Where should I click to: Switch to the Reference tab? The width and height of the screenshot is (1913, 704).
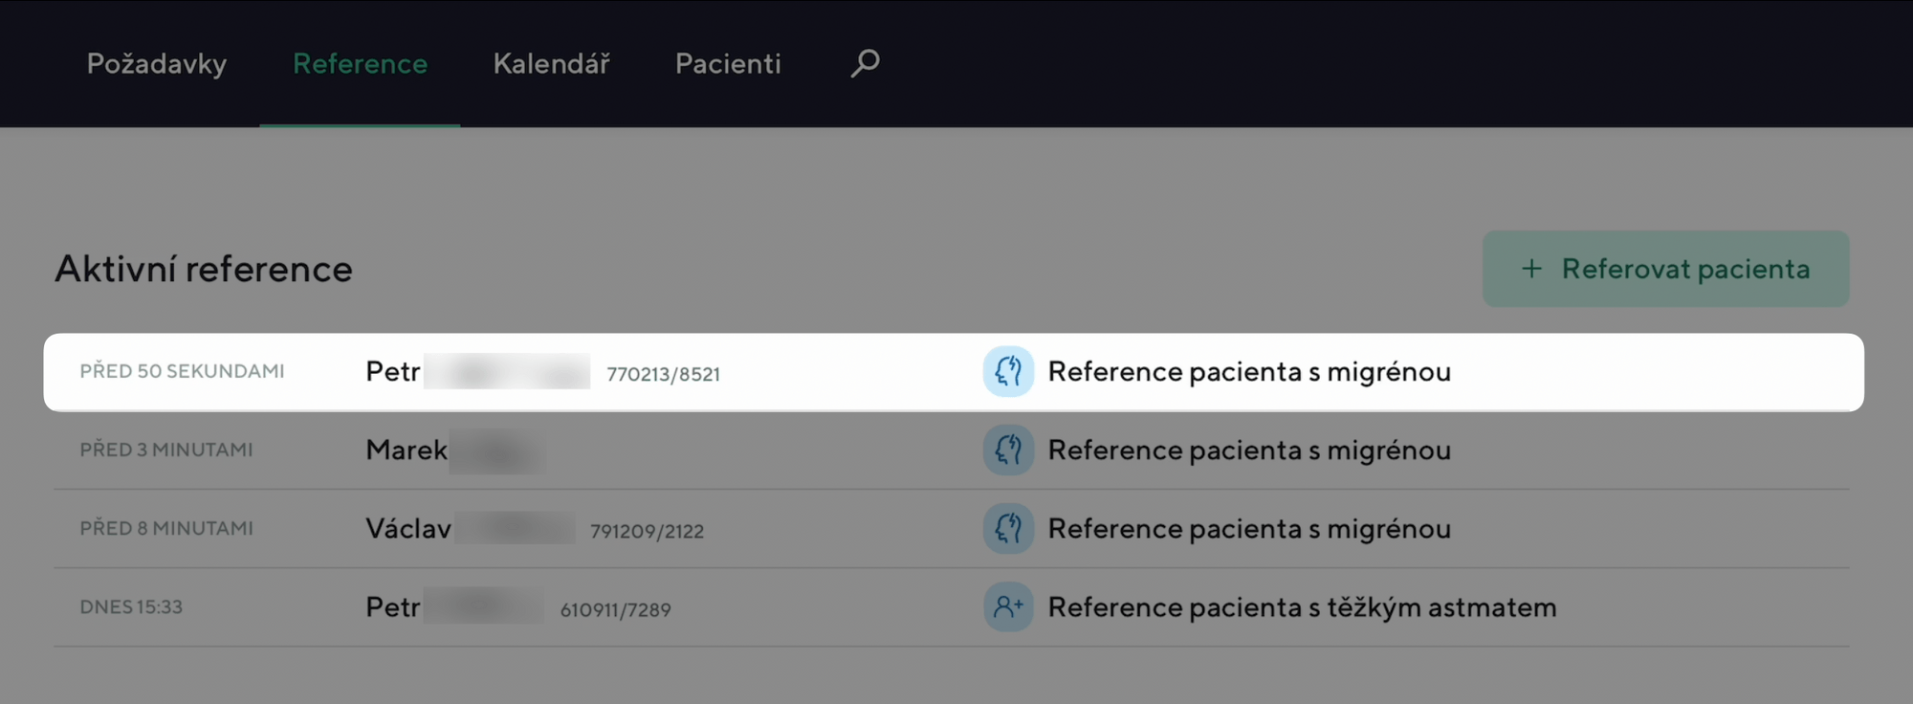pos(360,63)
